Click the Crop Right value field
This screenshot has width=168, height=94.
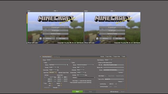click(x=61, y=85)
